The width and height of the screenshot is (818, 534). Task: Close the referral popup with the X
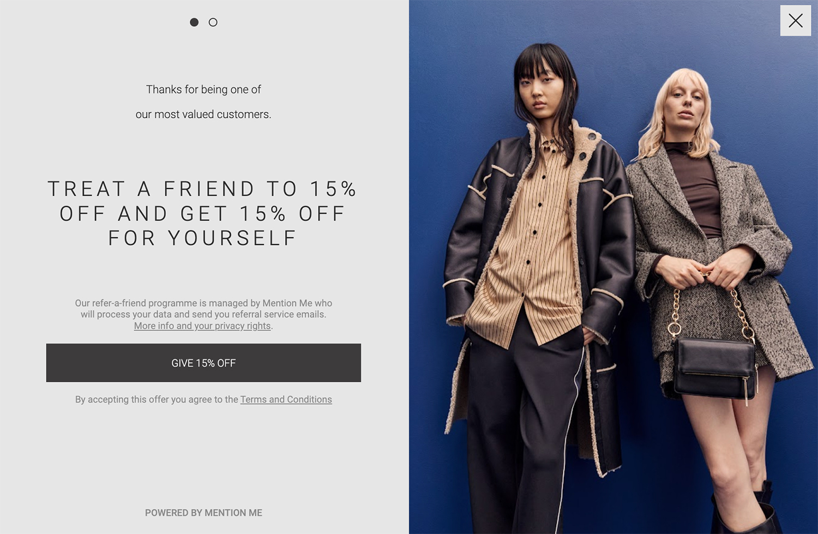point(796,21)
